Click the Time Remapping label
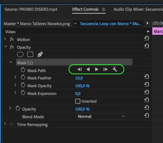The height and width of the screenshot is (143, 163). point(32,125)
